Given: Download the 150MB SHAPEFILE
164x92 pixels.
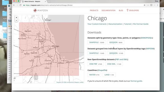Looking at the screenshot, I should (x=97, y=42).
